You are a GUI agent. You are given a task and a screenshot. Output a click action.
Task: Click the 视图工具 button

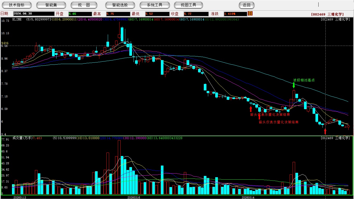189,5
